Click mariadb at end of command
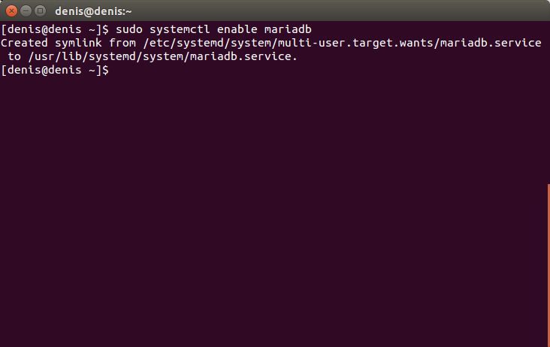 click(x=288, y=29)
